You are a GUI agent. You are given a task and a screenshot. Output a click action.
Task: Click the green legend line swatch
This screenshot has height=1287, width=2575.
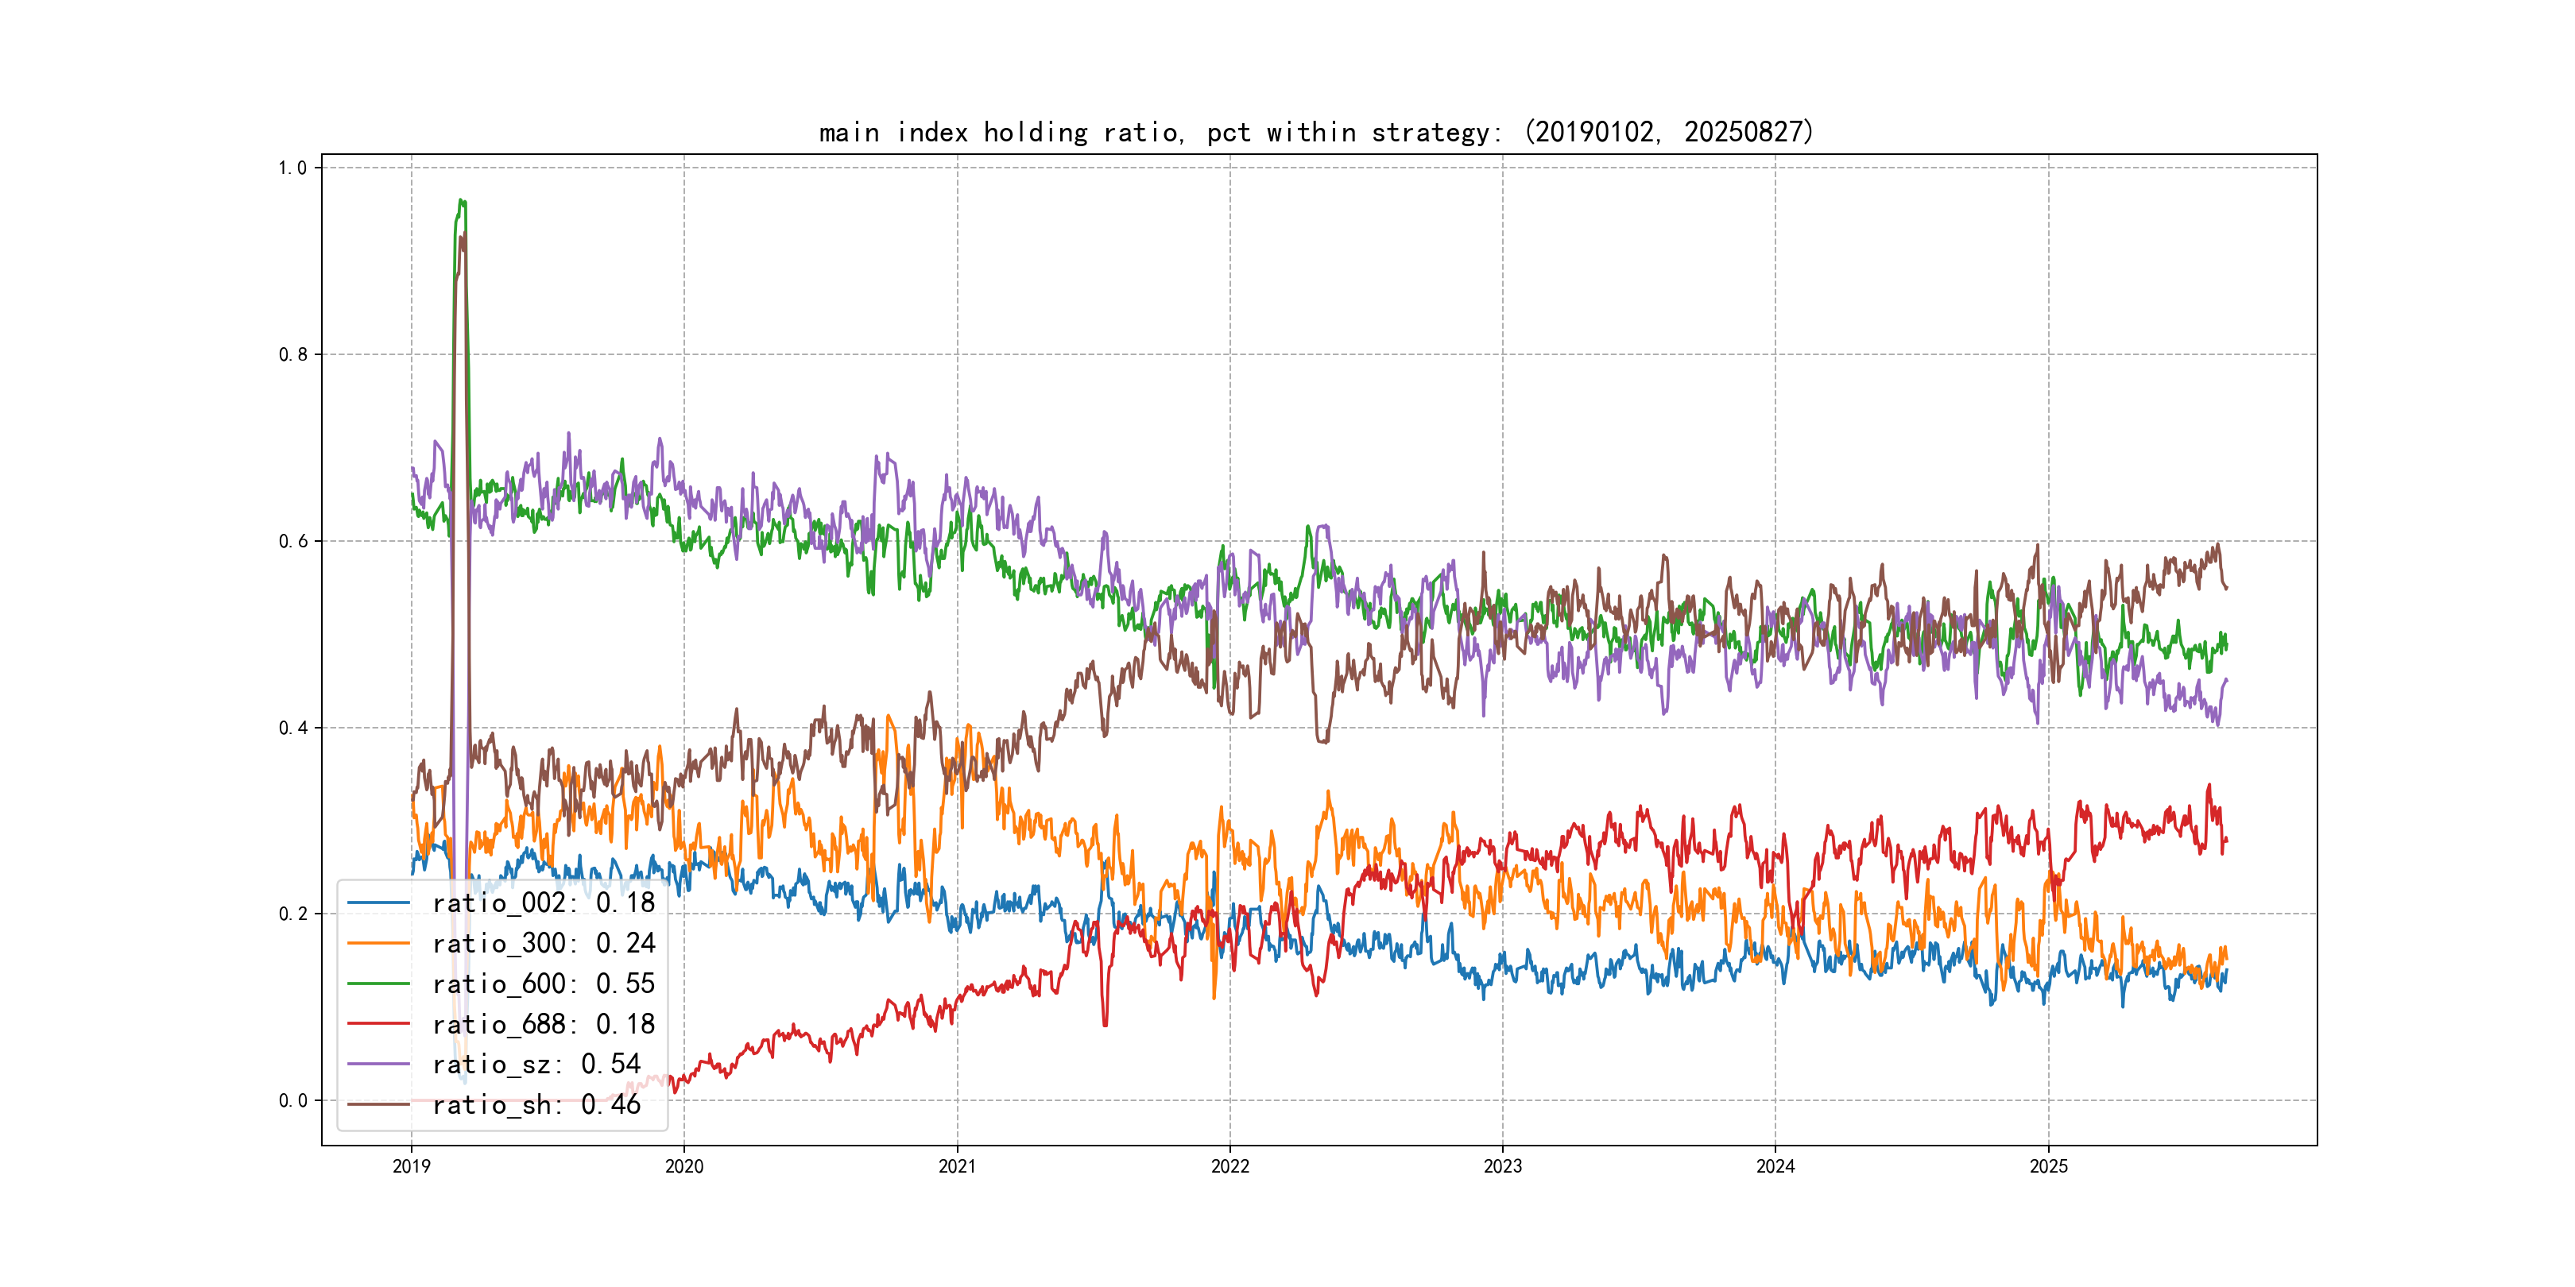(x=379, y=984)
